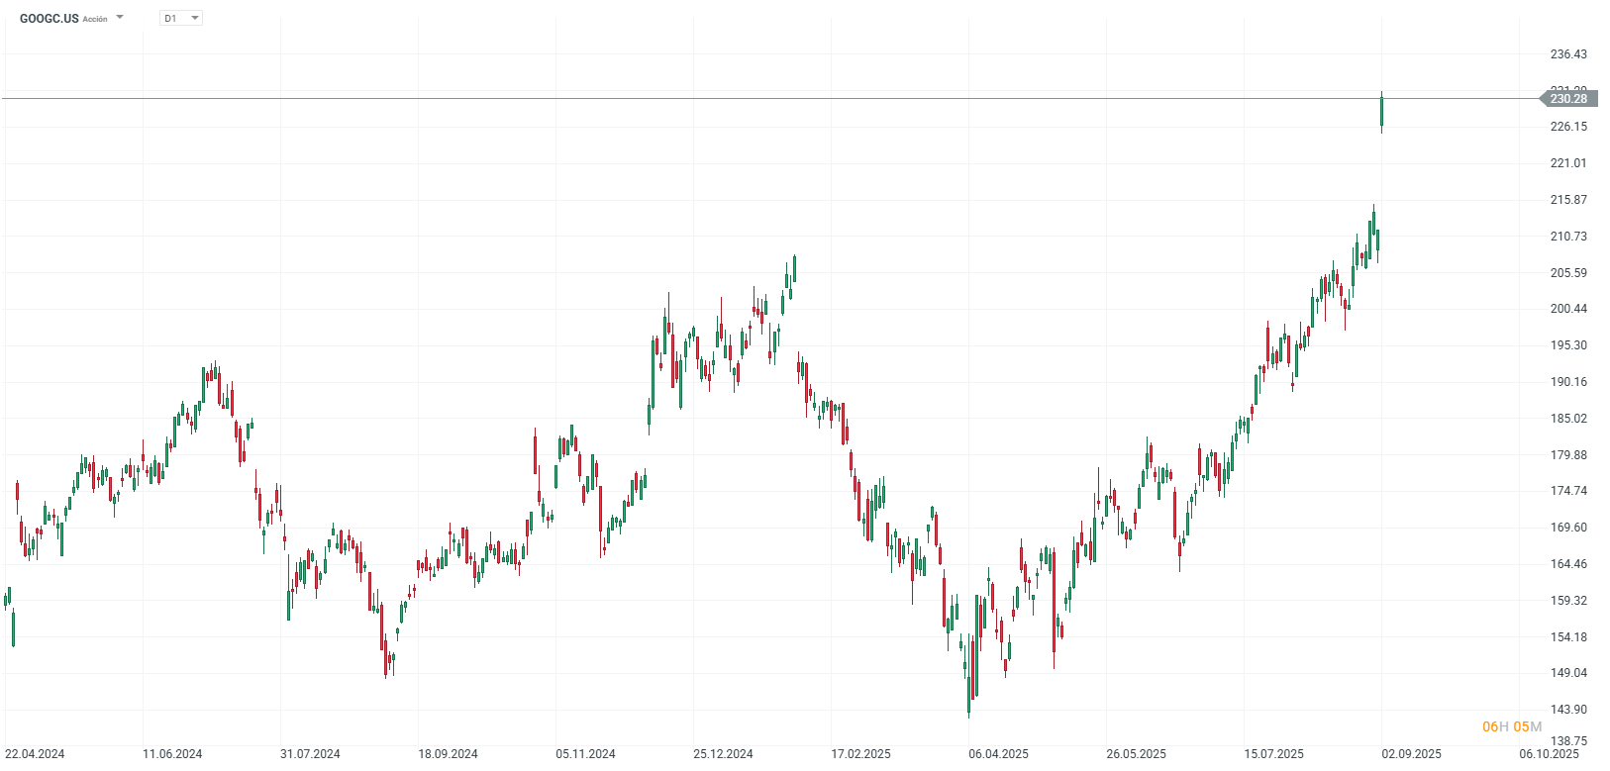Click the 195.30 price axis label

(x=1568, y=345)
